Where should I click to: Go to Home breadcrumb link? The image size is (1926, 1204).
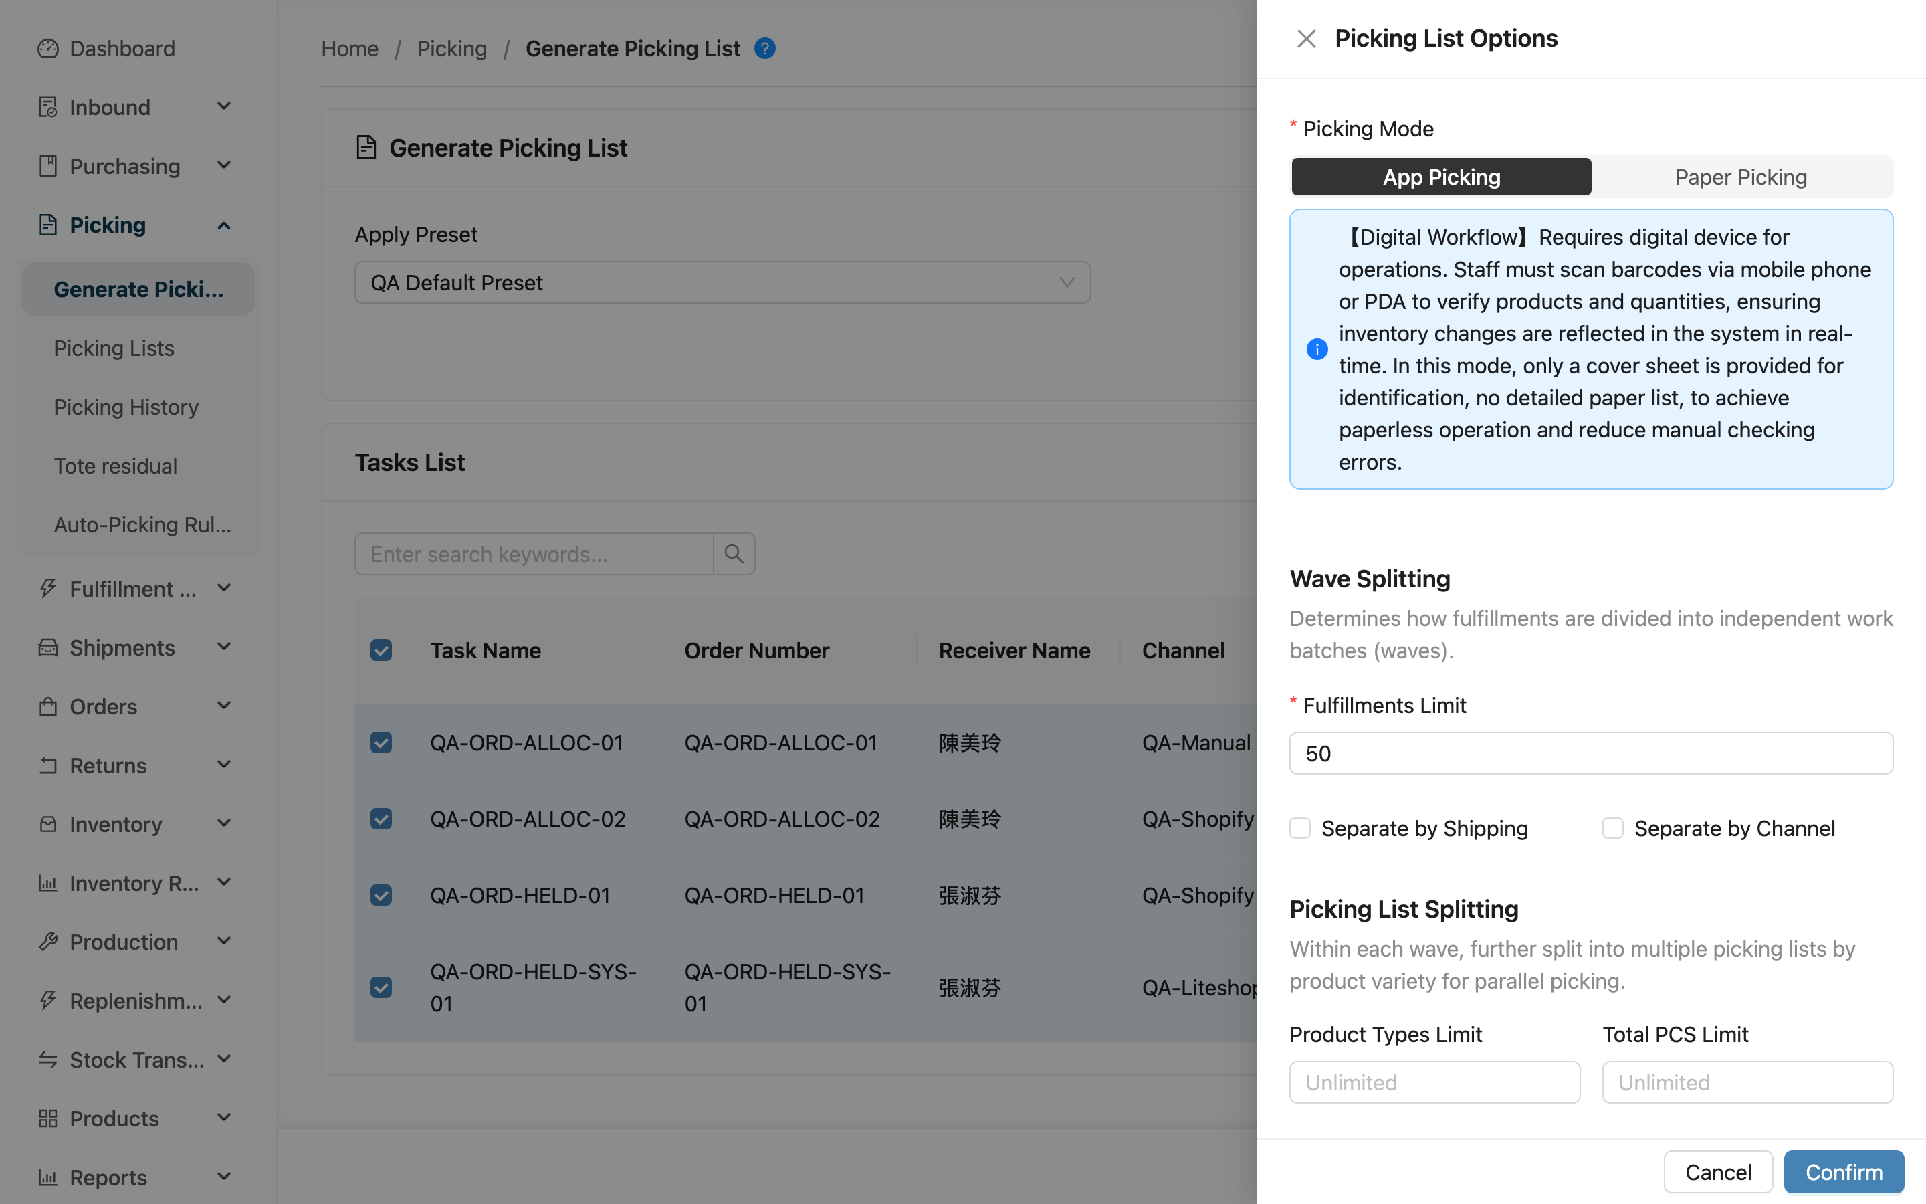[349, 49]
